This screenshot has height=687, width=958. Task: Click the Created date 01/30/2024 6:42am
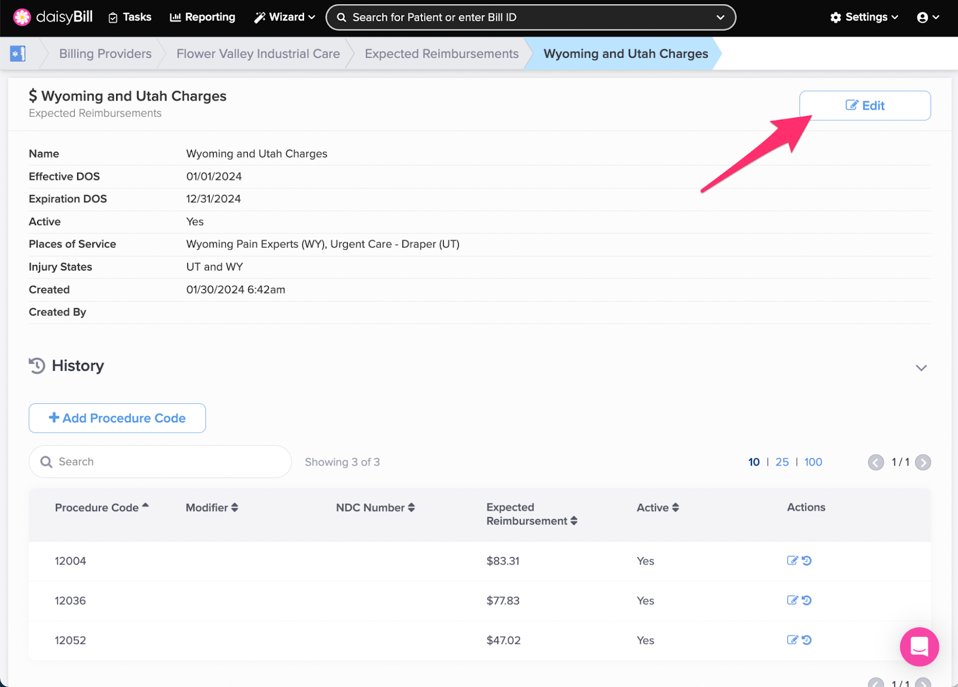coord(236,290)
